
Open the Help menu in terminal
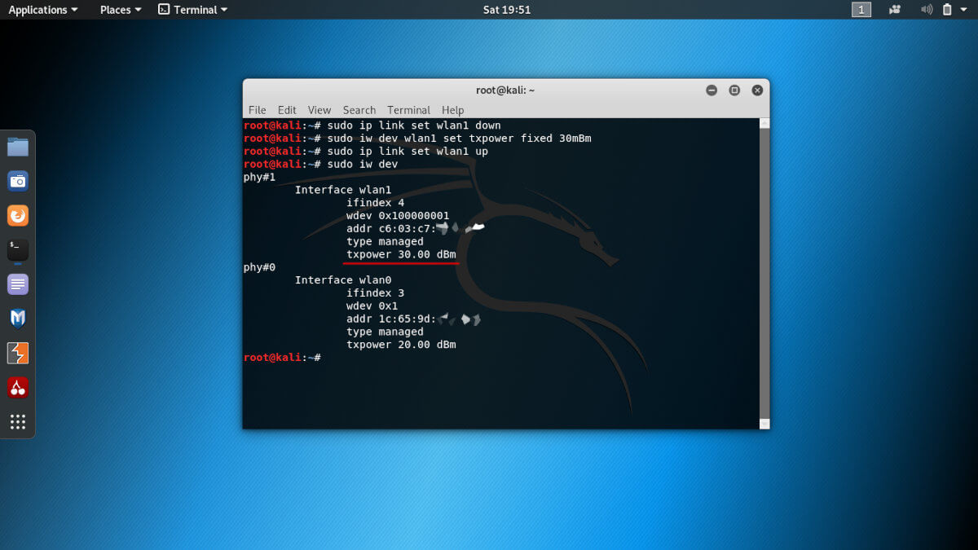[452, 110]
